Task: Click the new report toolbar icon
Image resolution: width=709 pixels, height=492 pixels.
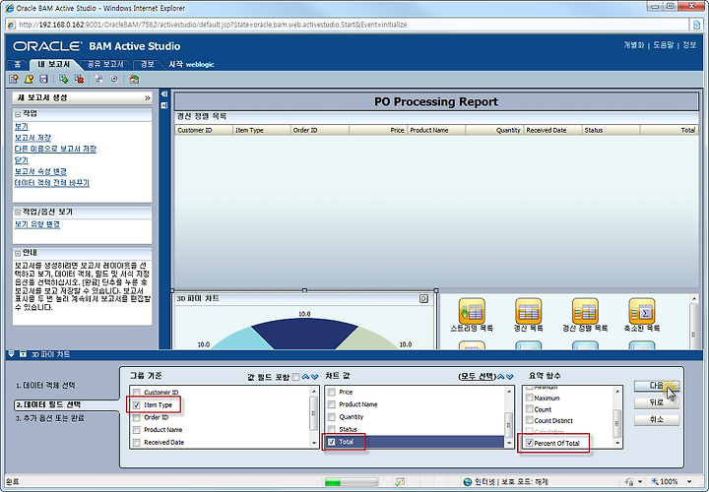Action: pyautogui.click(x=14, y=79)
